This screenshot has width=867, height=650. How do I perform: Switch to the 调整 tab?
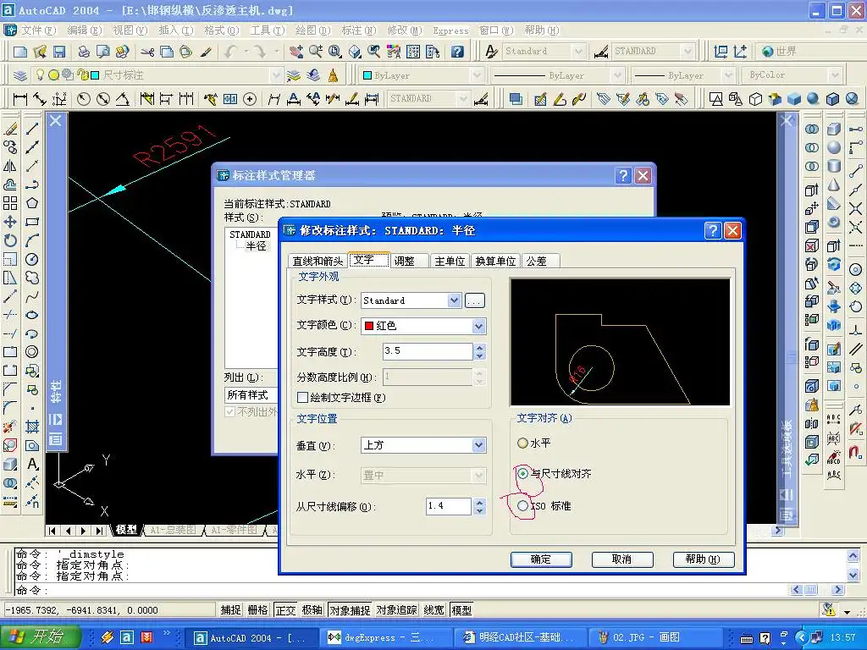[404, 261]
